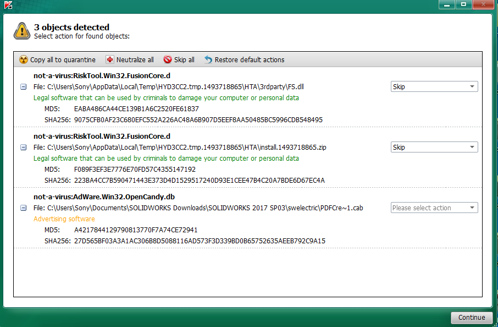Image resolution: width=498 pixels, height=327 pixels.
Task: Click the Skip all prohibition icon
Action: tap(168, 59)
